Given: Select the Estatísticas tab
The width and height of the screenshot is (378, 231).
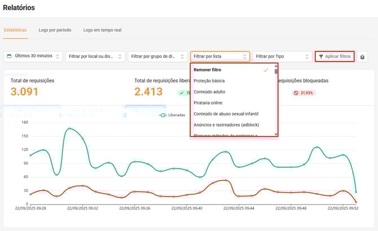Looking at the screenshot, I should (x=15, y=30).
